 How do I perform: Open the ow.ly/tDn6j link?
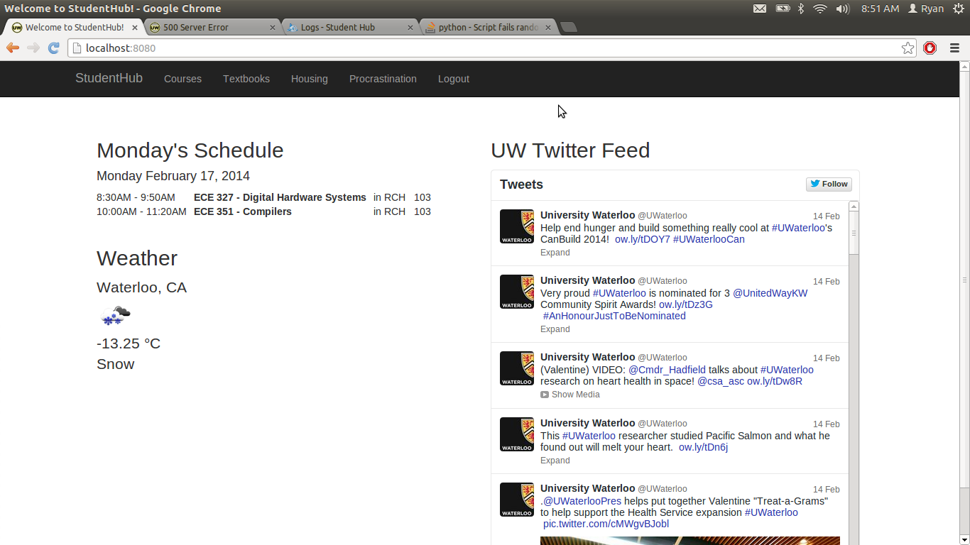(x=703, y=447)
